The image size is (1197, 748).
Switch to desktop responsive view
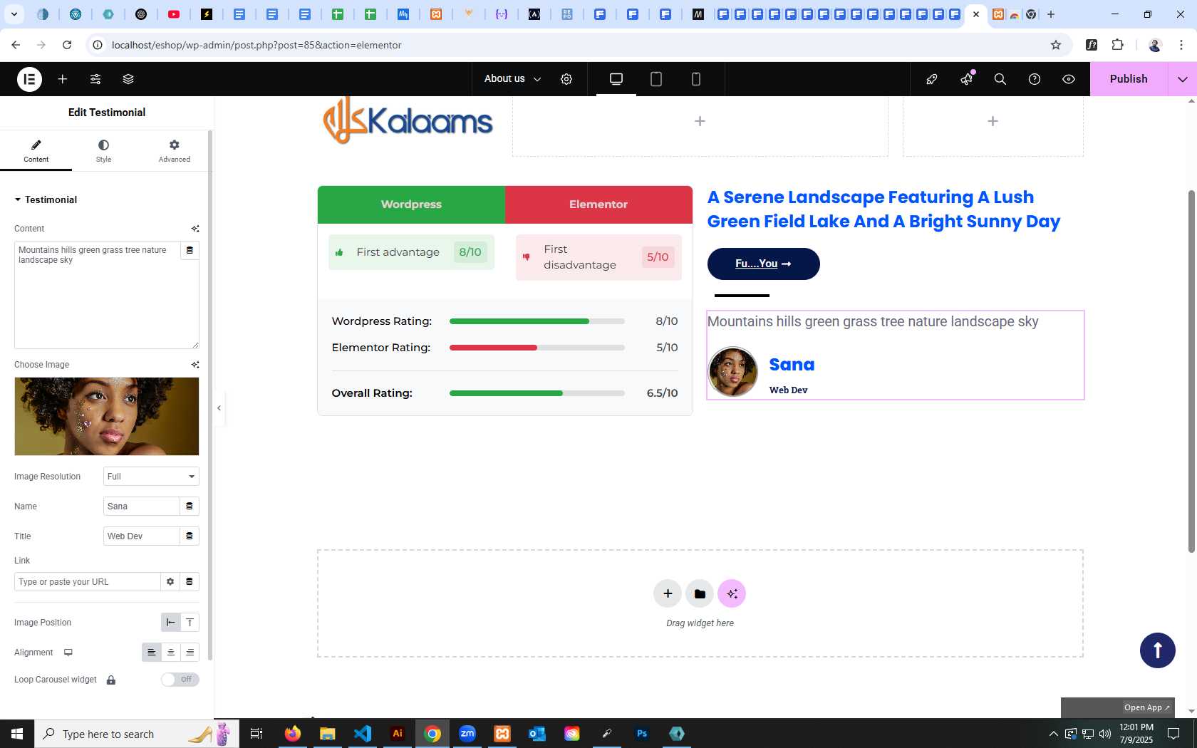pyautogui.click(x=616, y=79)
